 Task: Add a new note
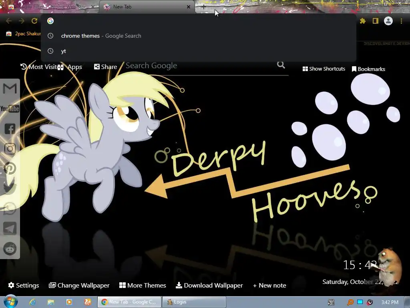pyautogui.click(x=269, y=285)
